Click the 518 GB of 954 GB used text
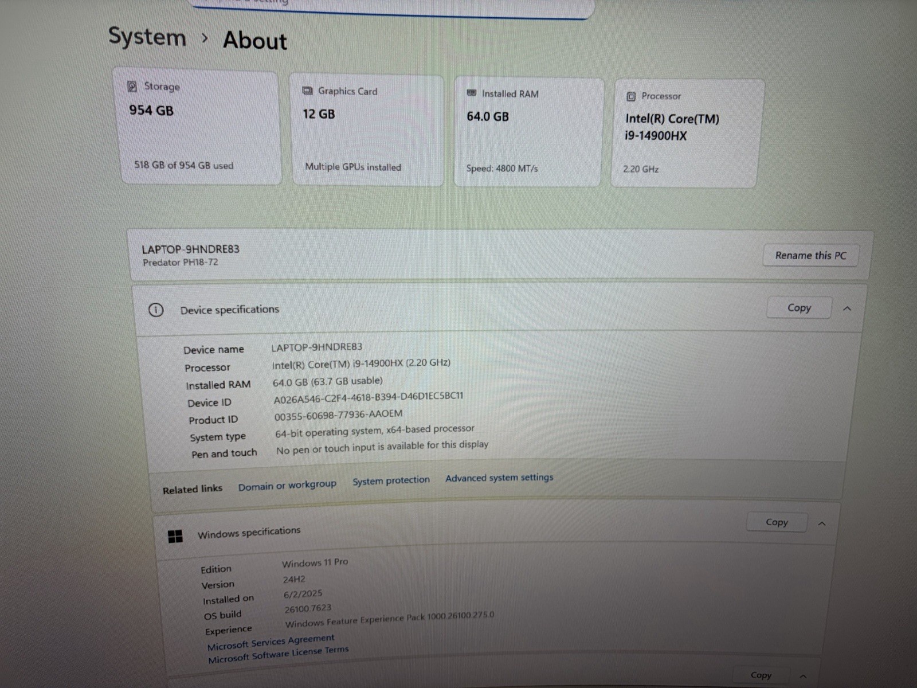This screenshot has height=688, width=917. (183, 165)
